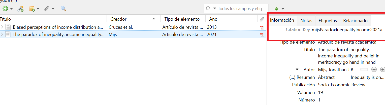Open the search mode dropdown arrow

(215, 9)
